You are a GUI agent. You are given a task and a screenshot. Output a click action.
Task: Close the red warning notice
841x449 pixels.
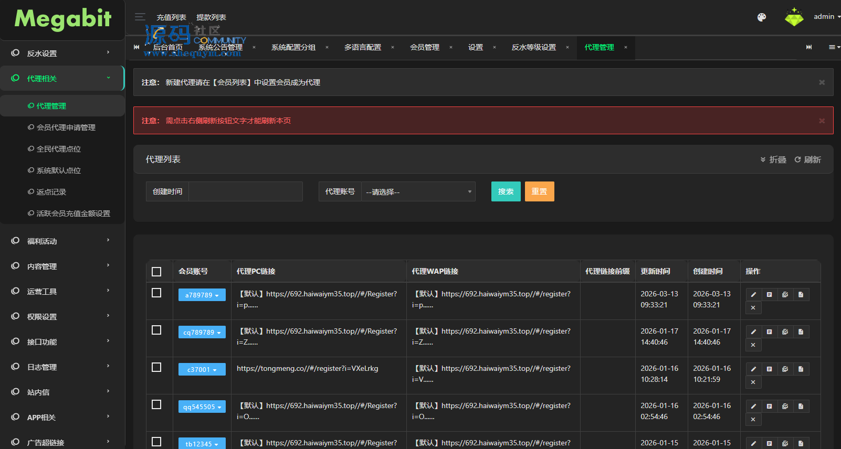click(822, 121)
